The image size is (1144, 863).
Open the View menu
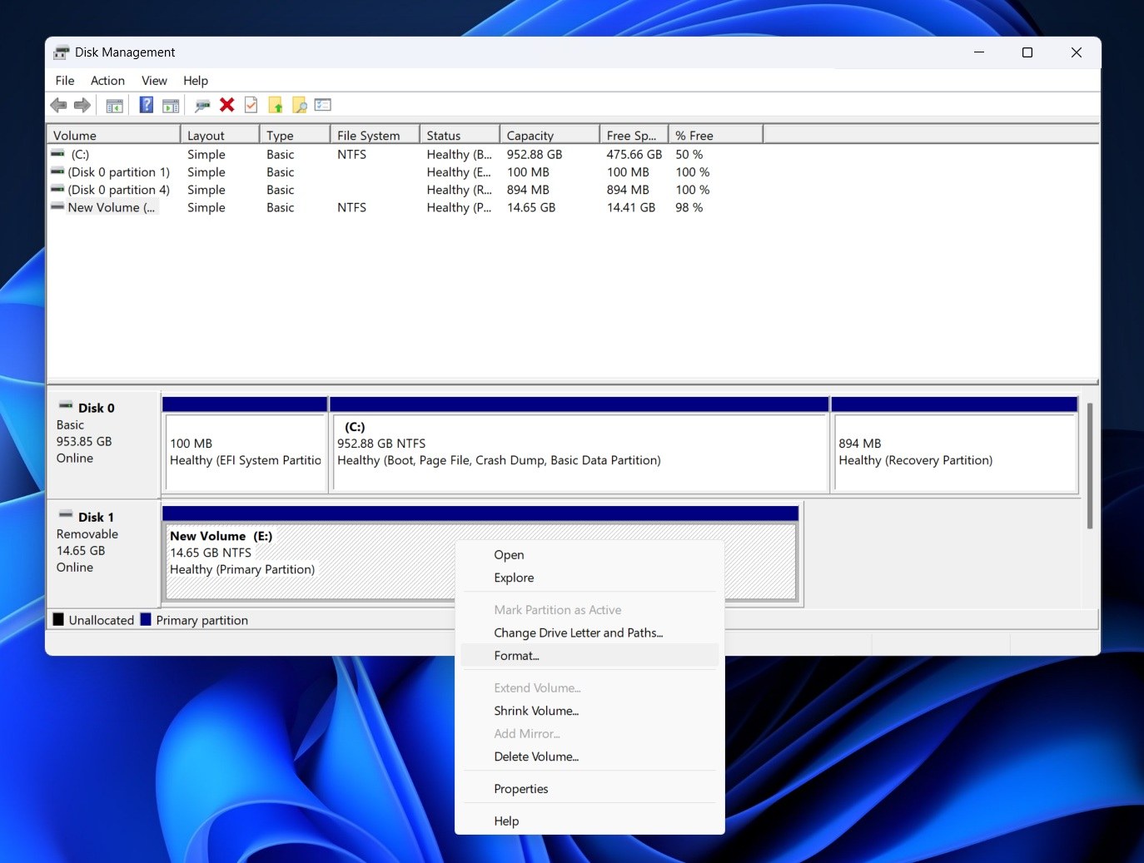[x=154, y=81]
